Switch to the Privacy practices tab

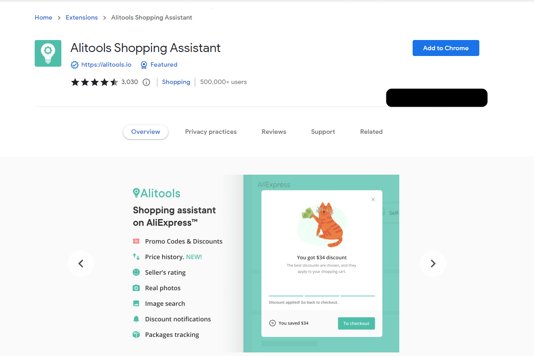(211, 132)
